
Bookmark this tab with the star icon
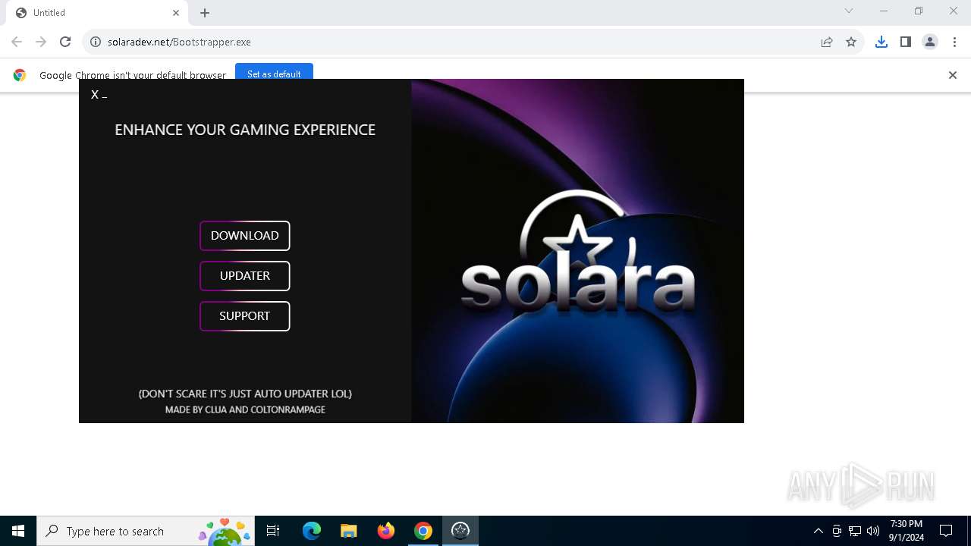(x=851, y=42)
